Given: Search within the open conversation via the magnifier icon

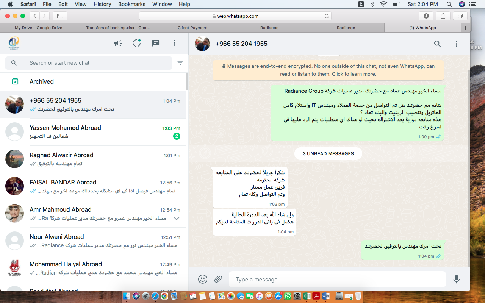Looking at the screenshot, I should [438, 44].
